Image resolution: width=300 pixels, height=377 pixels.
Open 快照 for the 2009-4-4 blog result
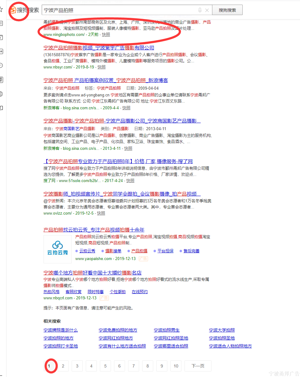[x=126, y=108]
